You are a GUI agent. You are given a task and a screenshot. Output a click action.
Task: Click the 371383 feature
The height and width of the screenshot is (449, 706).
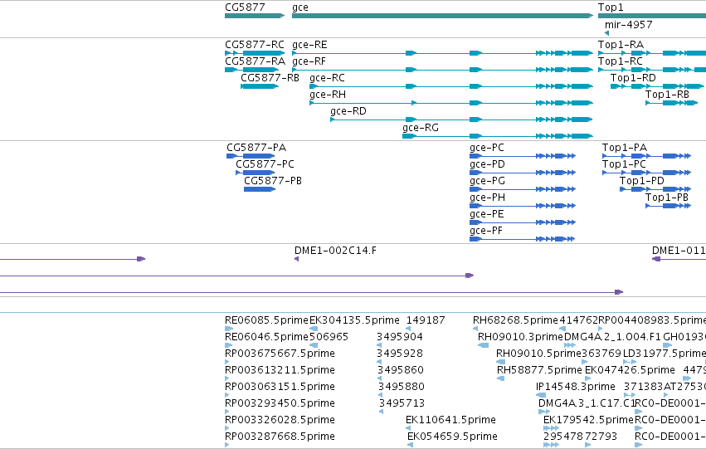[630, 395]
